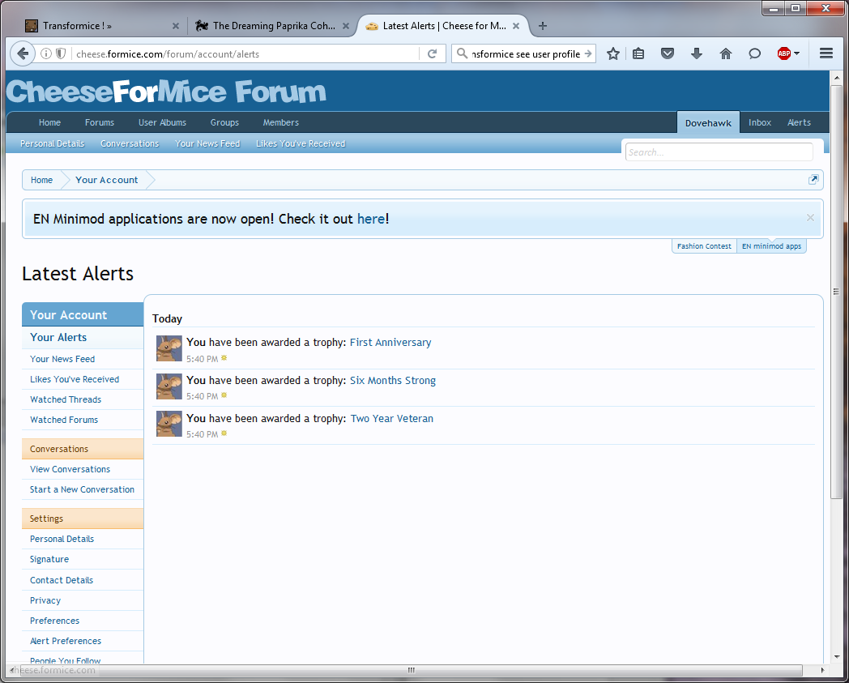Click breadcrumb open-in-new-window icon
This screenshot has width=849, height=683.
click(x=813, y=179)
